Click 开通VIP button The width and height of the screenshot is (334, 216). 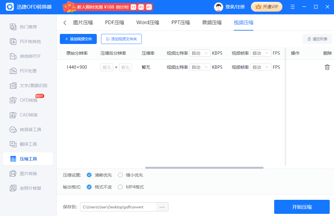(x=267, y=7)
